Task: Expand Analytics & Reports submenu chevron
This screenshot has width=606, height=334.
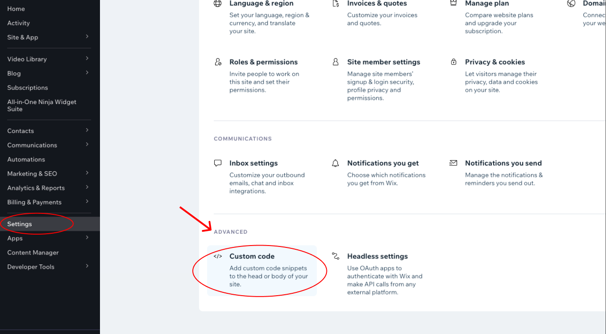Action: (87, 187)
